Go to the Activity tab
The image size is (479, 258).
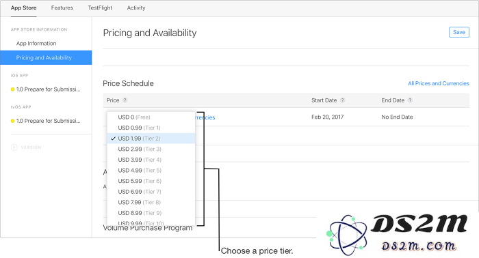pyautogui.click(x=136, y=8)
